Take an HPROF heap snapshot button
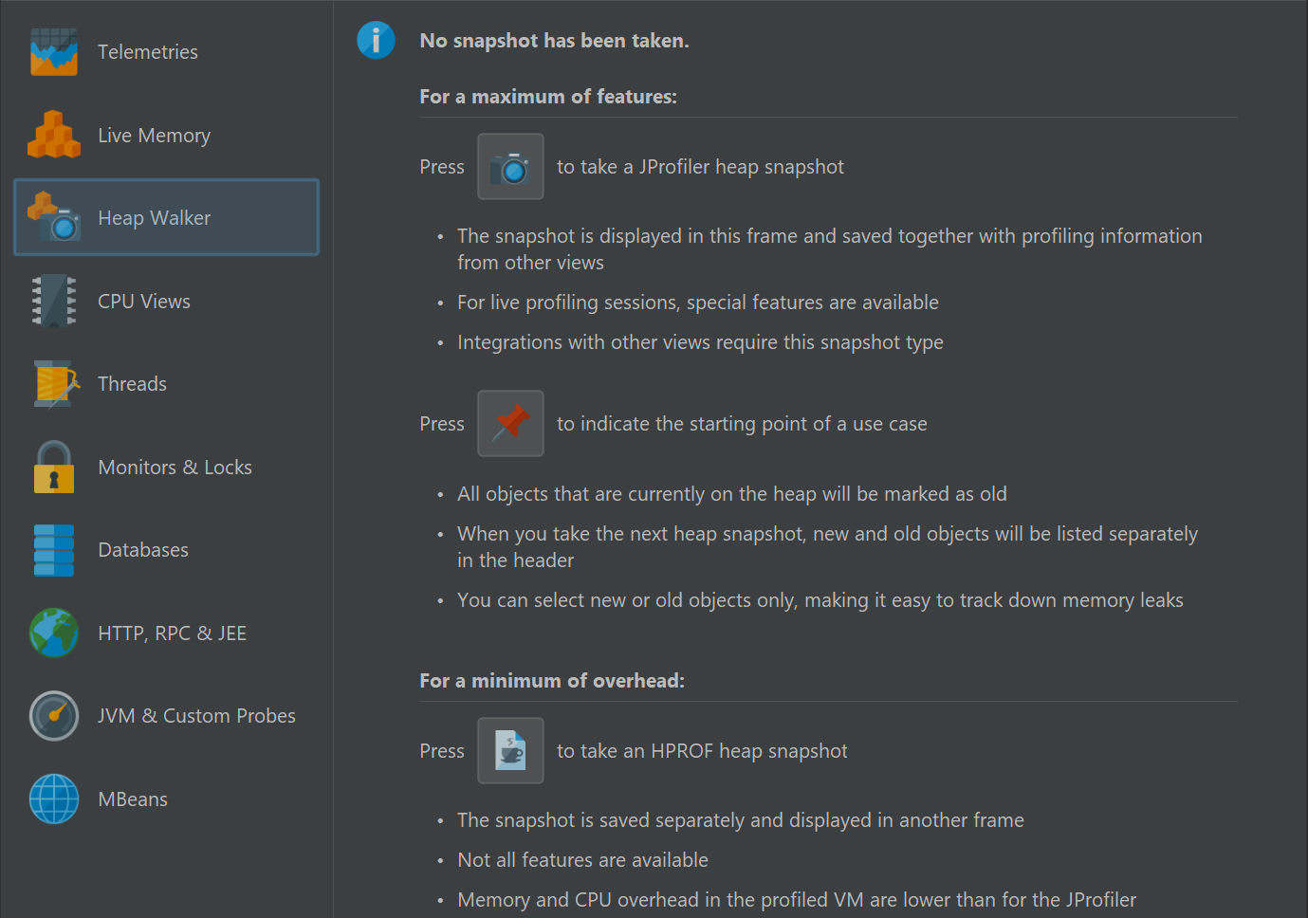1308x918 pixels. [x=510, y=751]
